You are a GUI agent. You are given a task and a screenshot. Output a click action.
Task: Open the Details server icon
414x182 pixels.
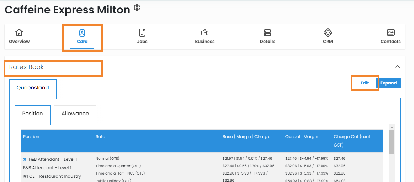point(267,33)
